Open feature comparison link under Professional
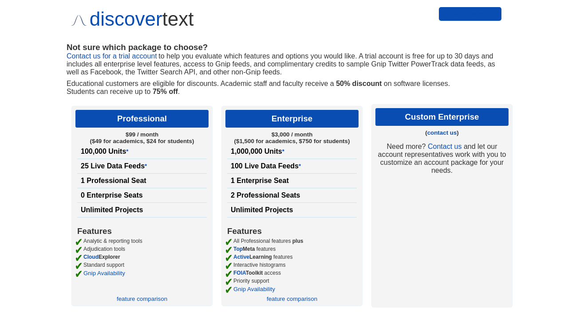 click(x=142, y=299)
